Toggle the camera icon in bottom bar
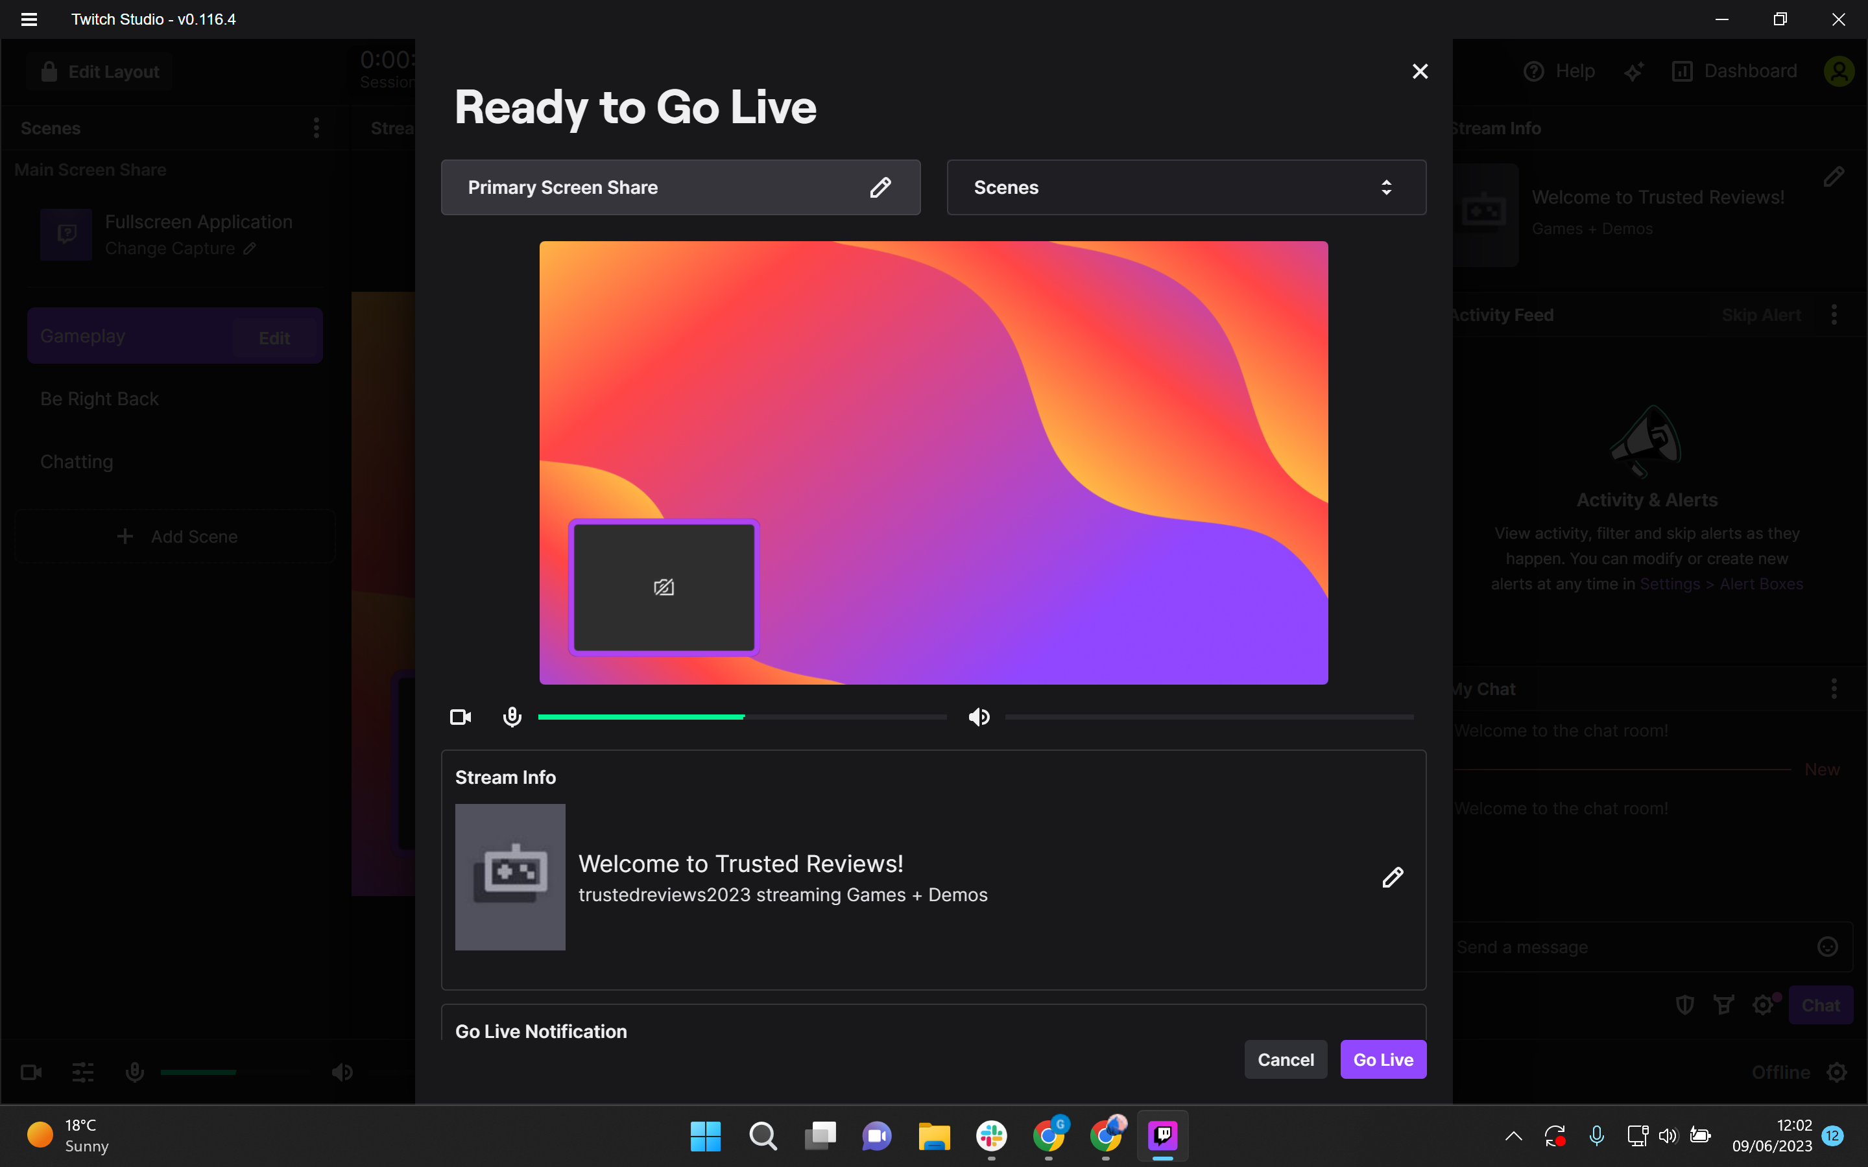This screenshot has height=1167, width=1868. (x=32, y=1073)
